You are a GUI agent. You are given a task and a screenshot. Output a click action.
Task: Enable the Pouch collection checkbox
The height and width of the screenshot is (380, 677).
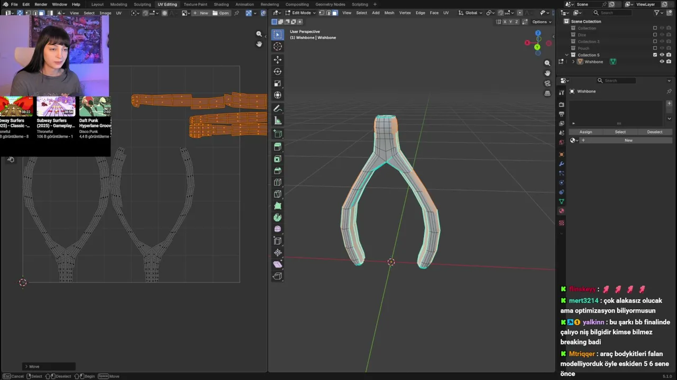(655, 48)
